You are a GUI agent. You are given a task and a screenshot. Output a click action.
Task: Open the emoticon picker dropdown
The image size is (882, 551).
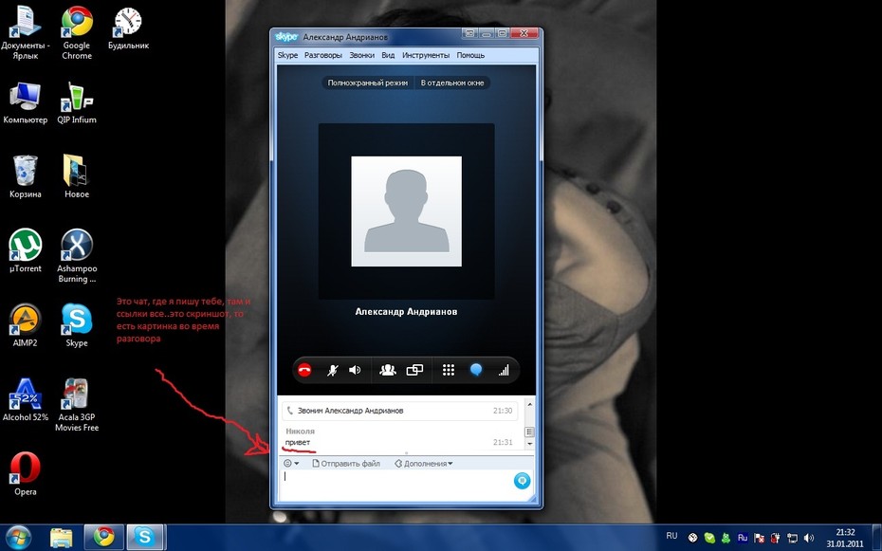[291, 464]
